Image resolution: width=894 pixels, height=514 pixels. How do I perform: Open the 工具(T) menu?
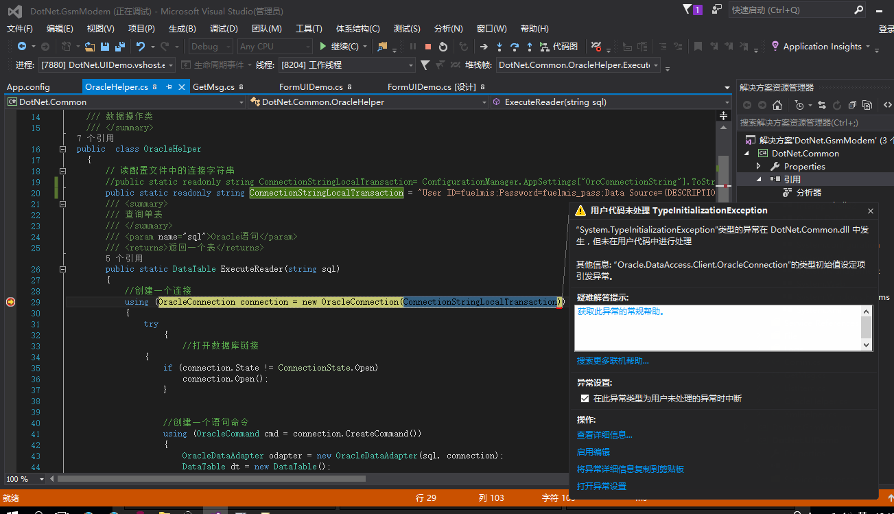pos(309,28)
